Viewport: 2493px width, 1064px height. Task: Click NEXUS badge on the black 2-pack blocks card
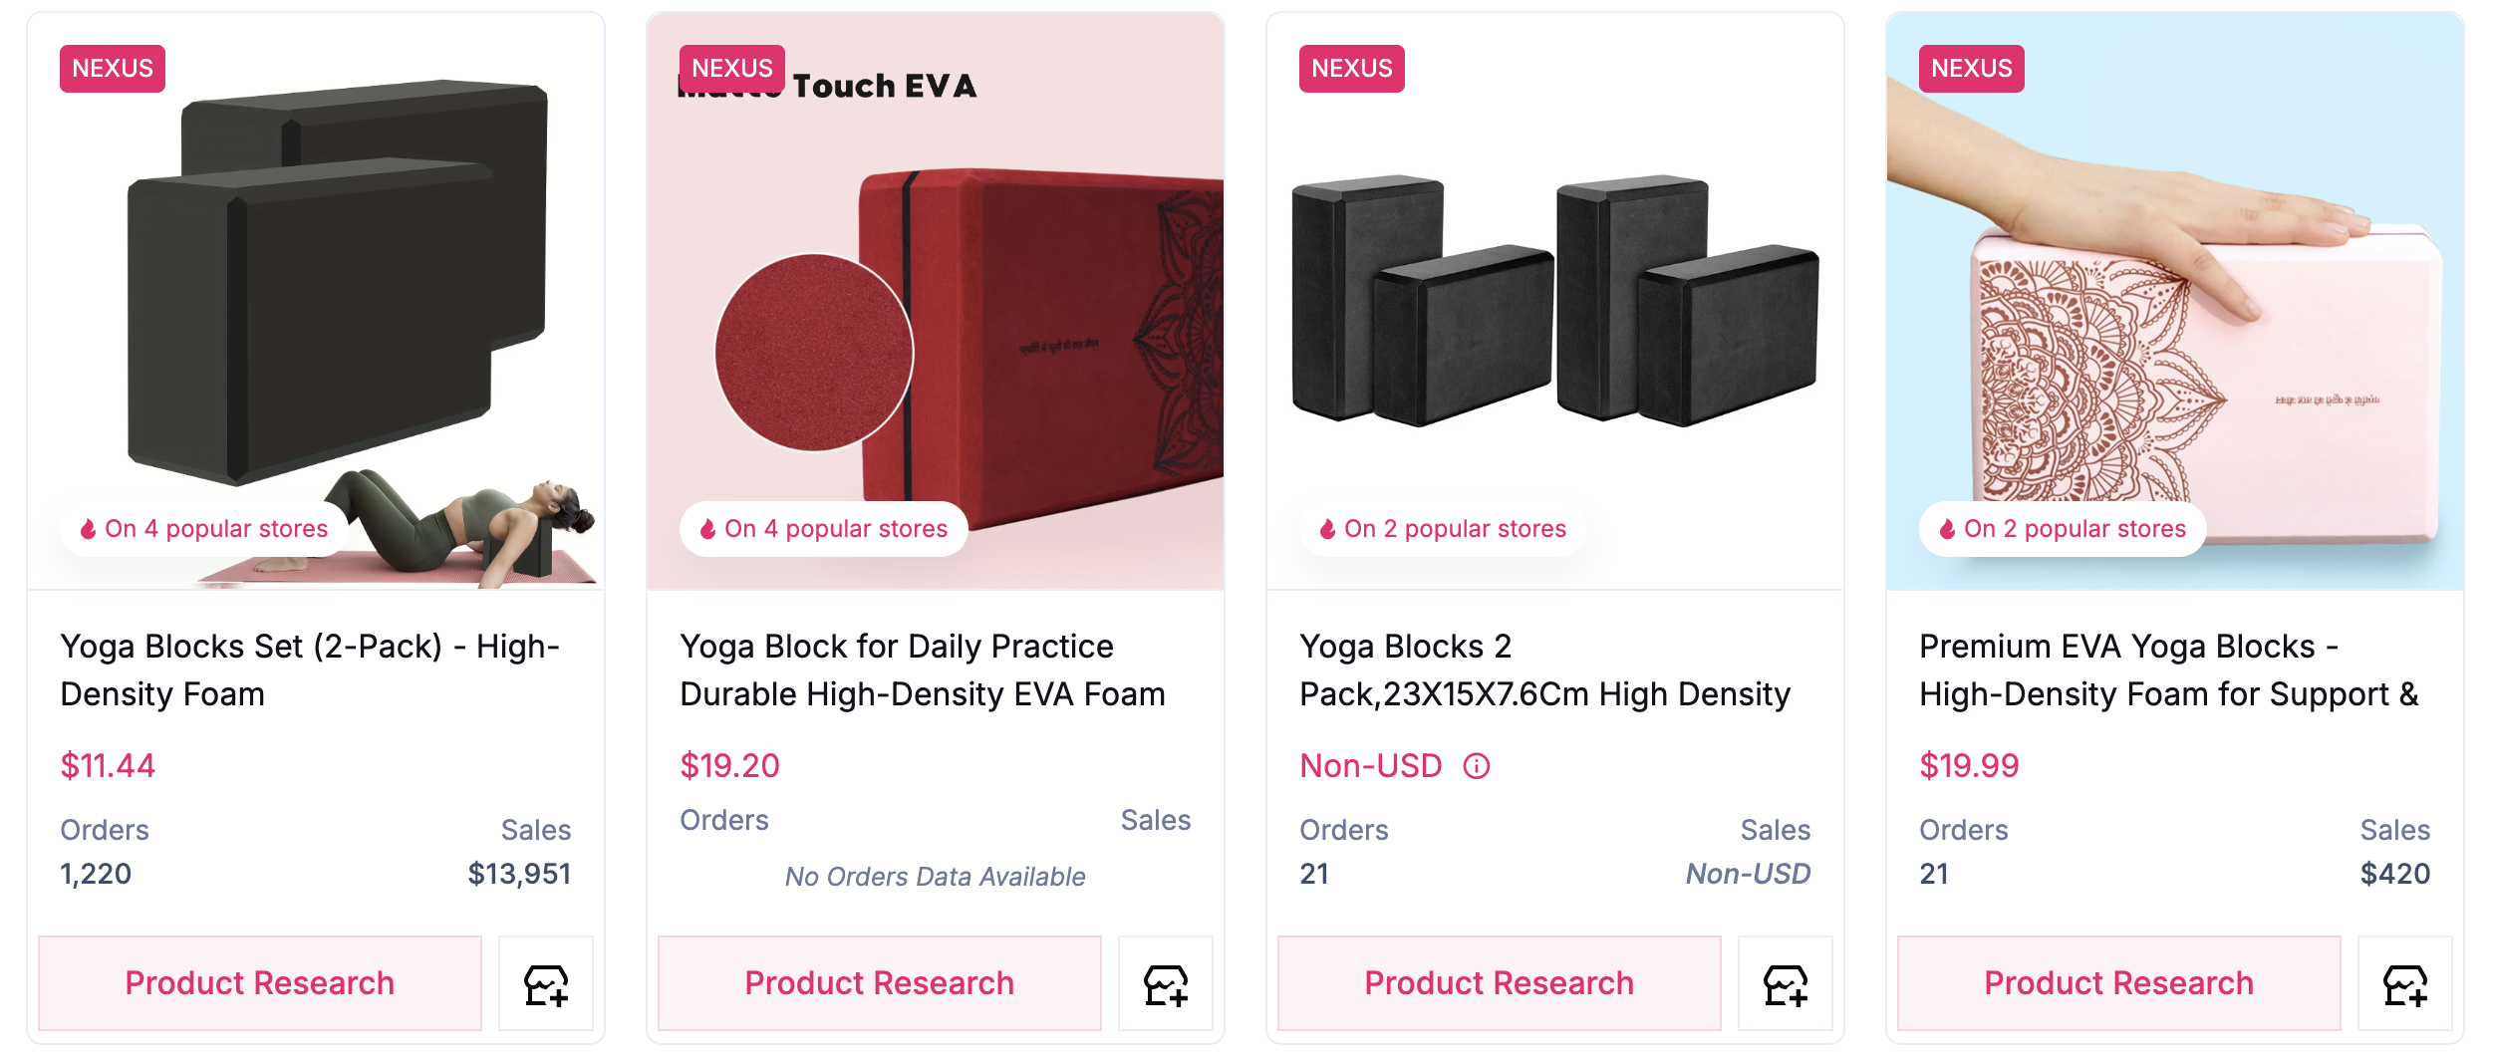113,69
